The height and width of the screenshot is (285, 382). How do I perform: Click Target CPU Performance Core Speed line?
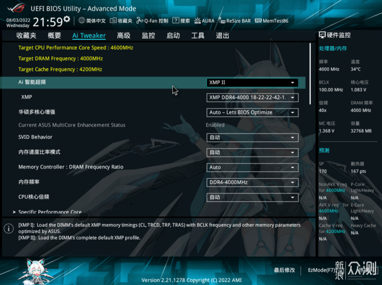pos(76,47)
